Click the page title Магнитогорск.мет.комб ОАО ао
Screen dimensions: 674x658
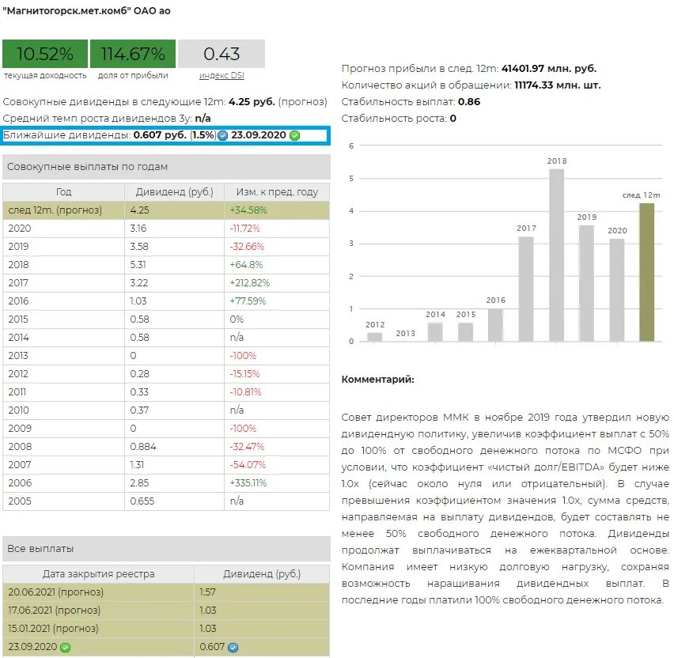point(87,11)
